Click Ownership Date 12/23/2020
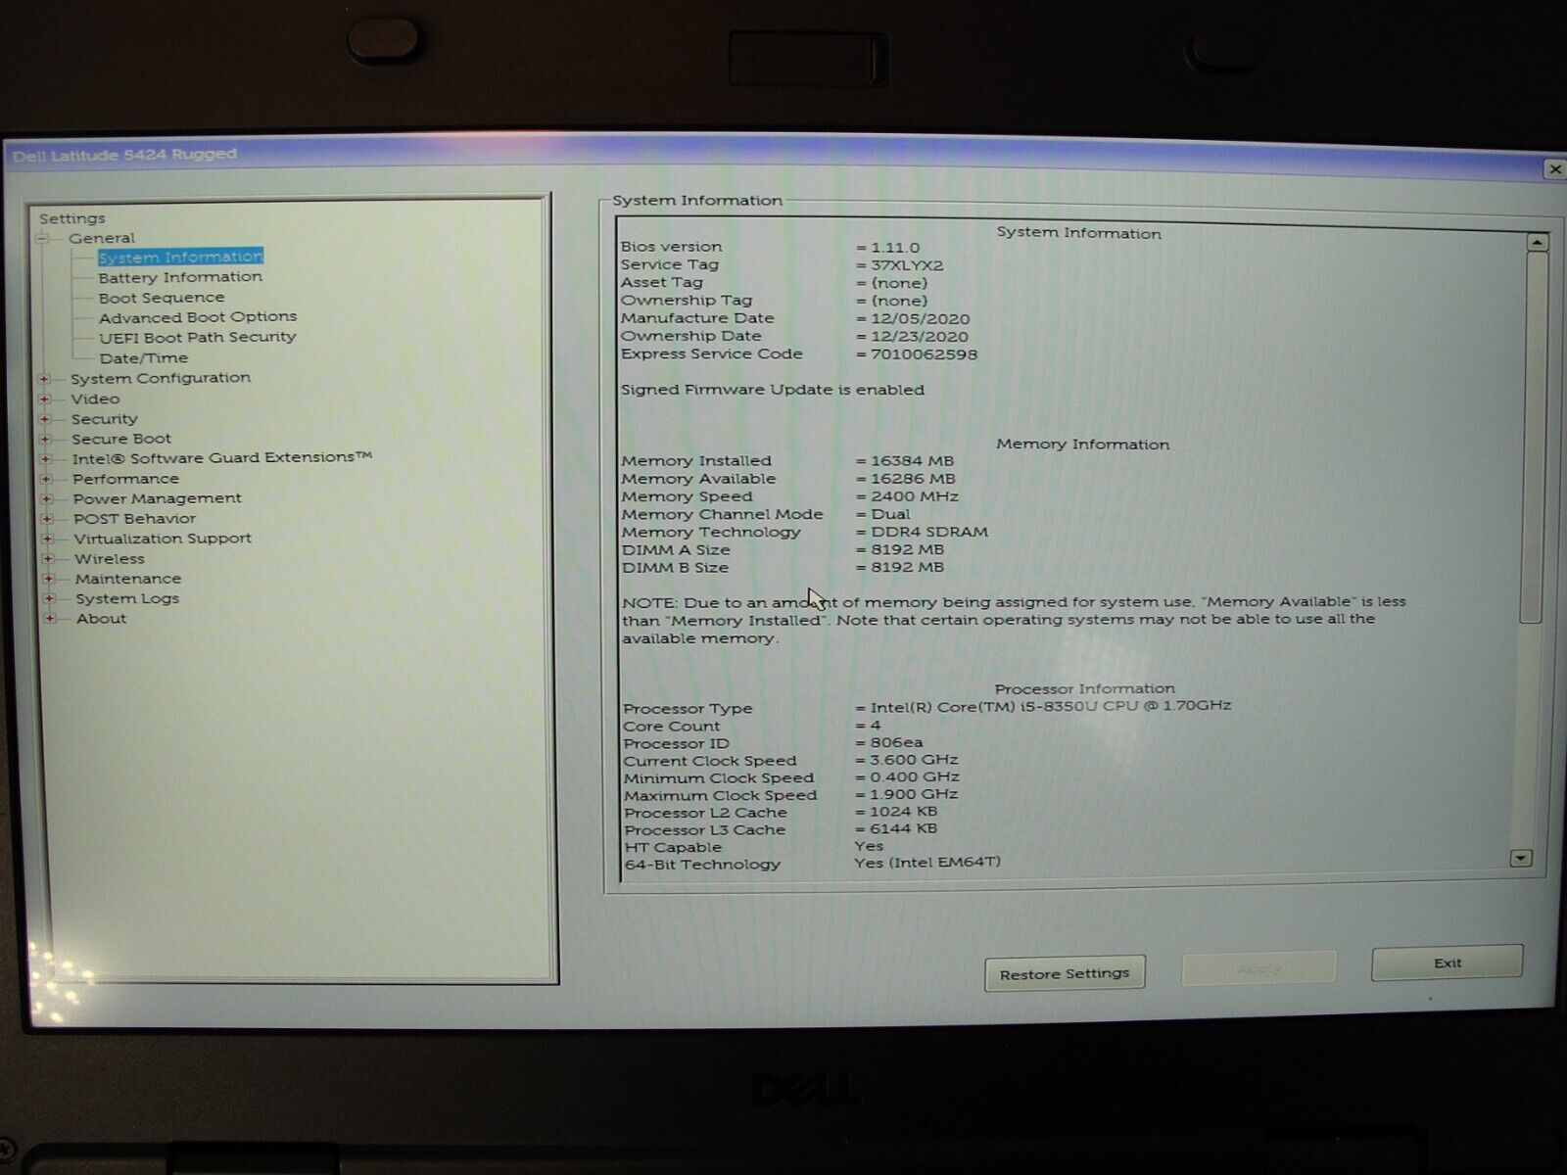This screenshot has width=1567, height=1175. point(920,337)
